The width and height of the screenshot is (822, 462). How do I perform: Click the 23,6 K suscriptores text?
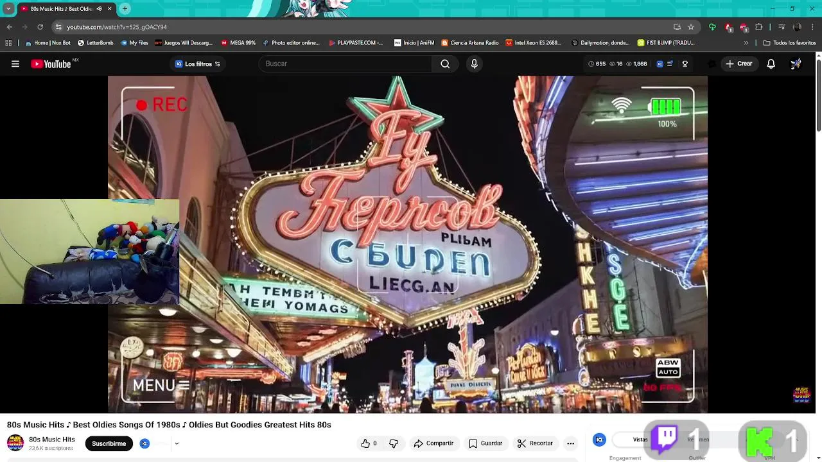coord(51,449)
